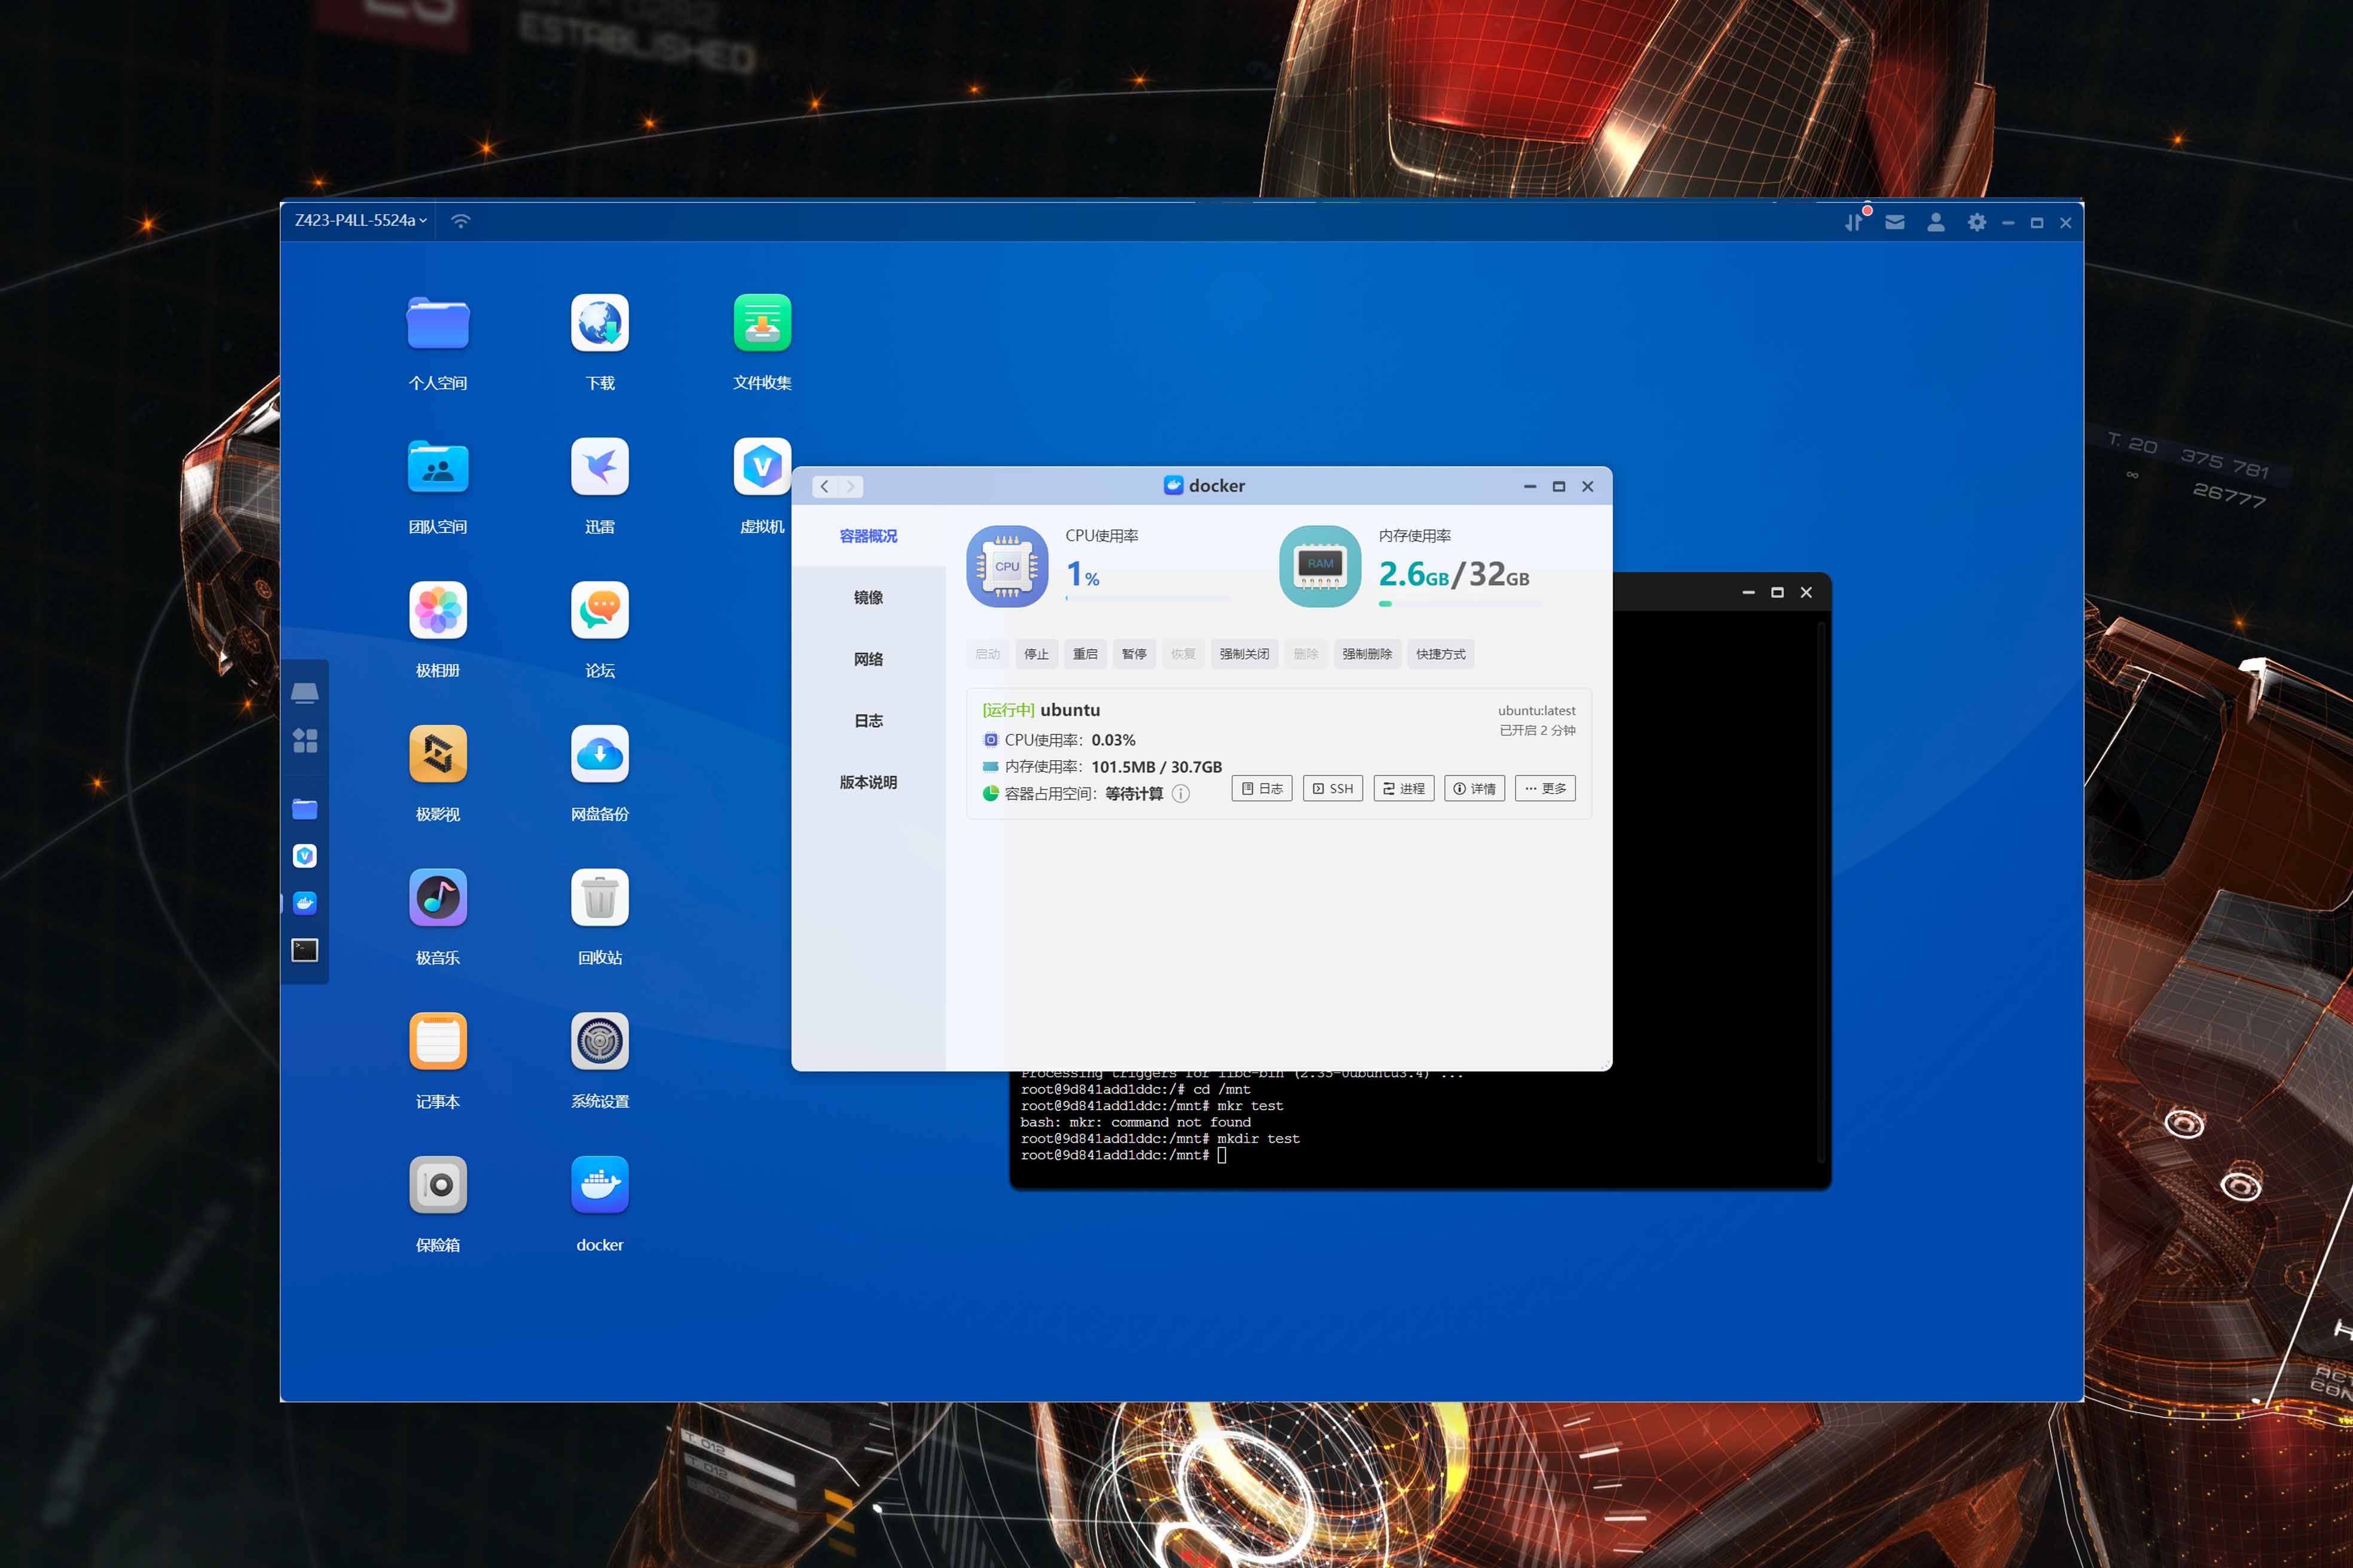
Task: Select the running ubuntu container name
Action: pyautogui.click(x=1069, y=710)
